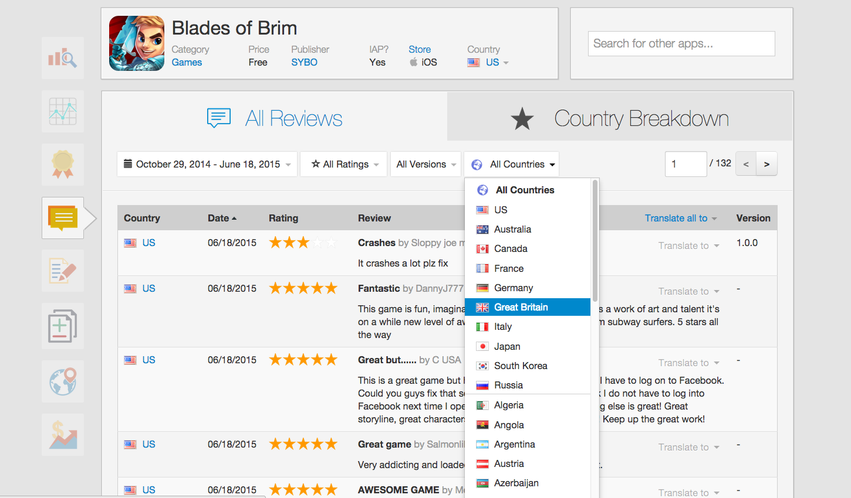Click the Version column header
The image size is (851, 498).
click(754, 218)
